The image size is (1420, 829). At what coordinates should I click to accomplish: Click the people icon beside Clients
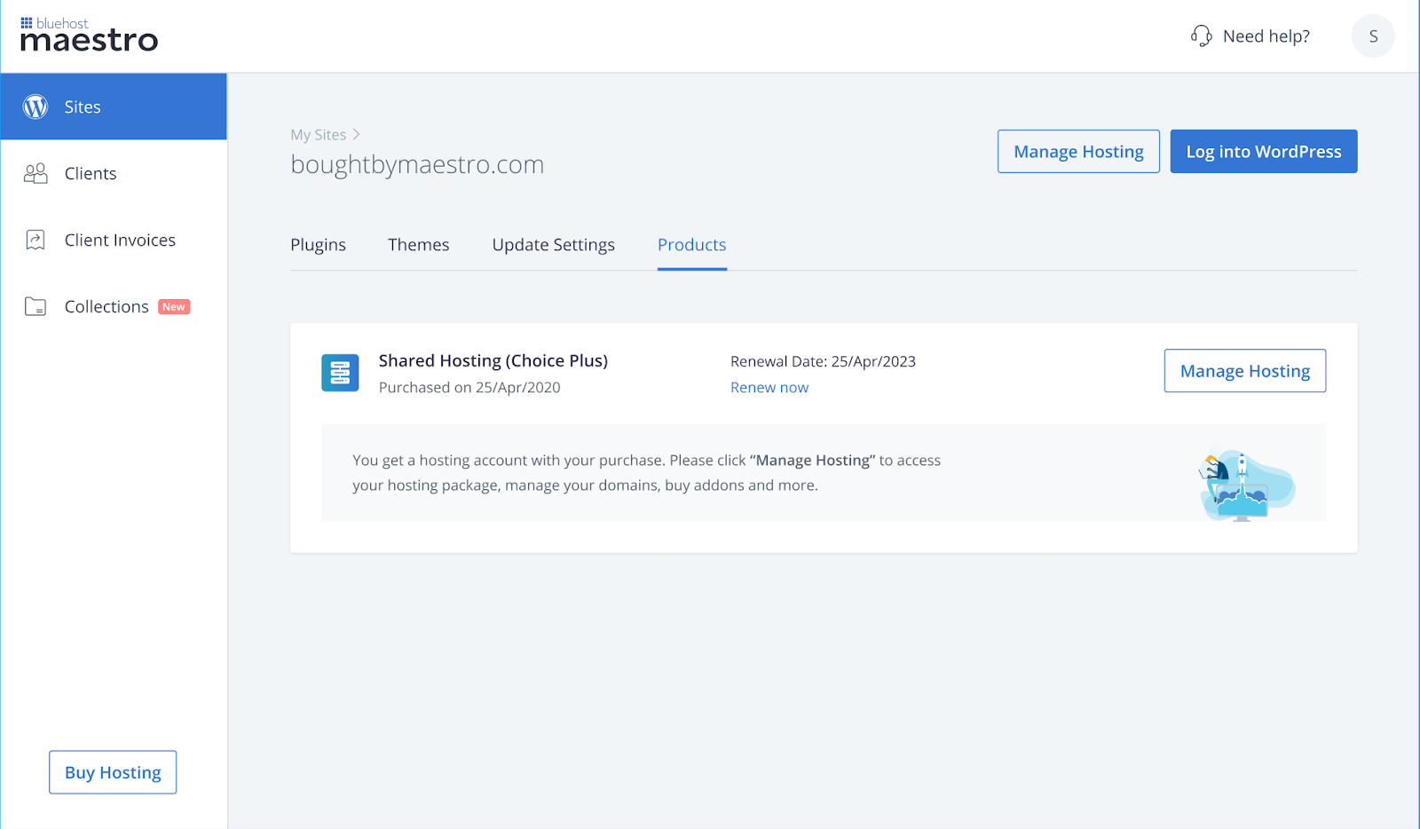click(x=35, y=173)
